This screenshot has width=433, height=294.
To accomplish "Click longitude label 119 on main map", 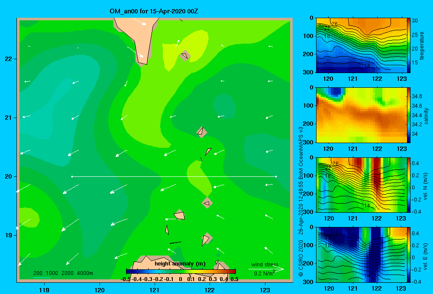I will (x=44, y=290).
